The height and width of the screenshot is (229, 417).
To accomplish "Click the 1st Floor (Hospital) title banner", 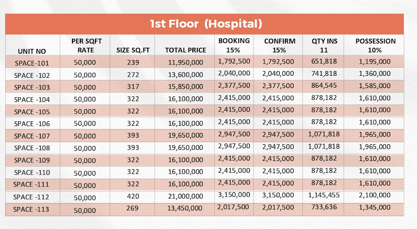I will tap(204, 24).
